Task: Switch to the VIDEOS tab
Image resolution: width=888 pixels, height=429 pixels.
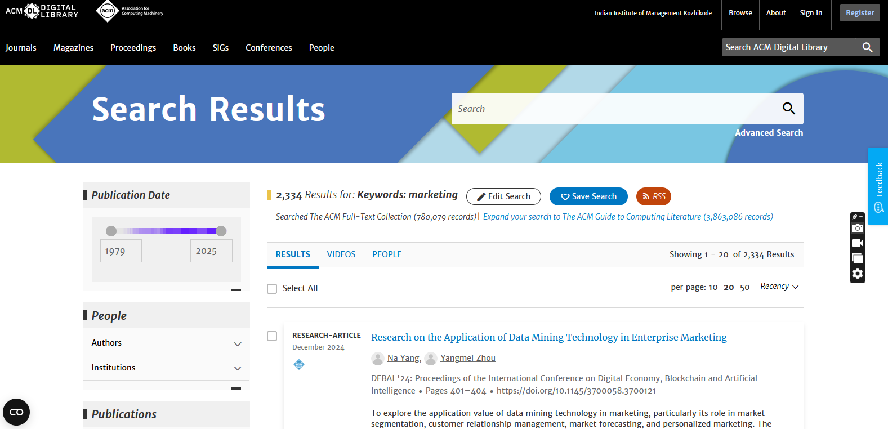Action: tap(341, 254)
